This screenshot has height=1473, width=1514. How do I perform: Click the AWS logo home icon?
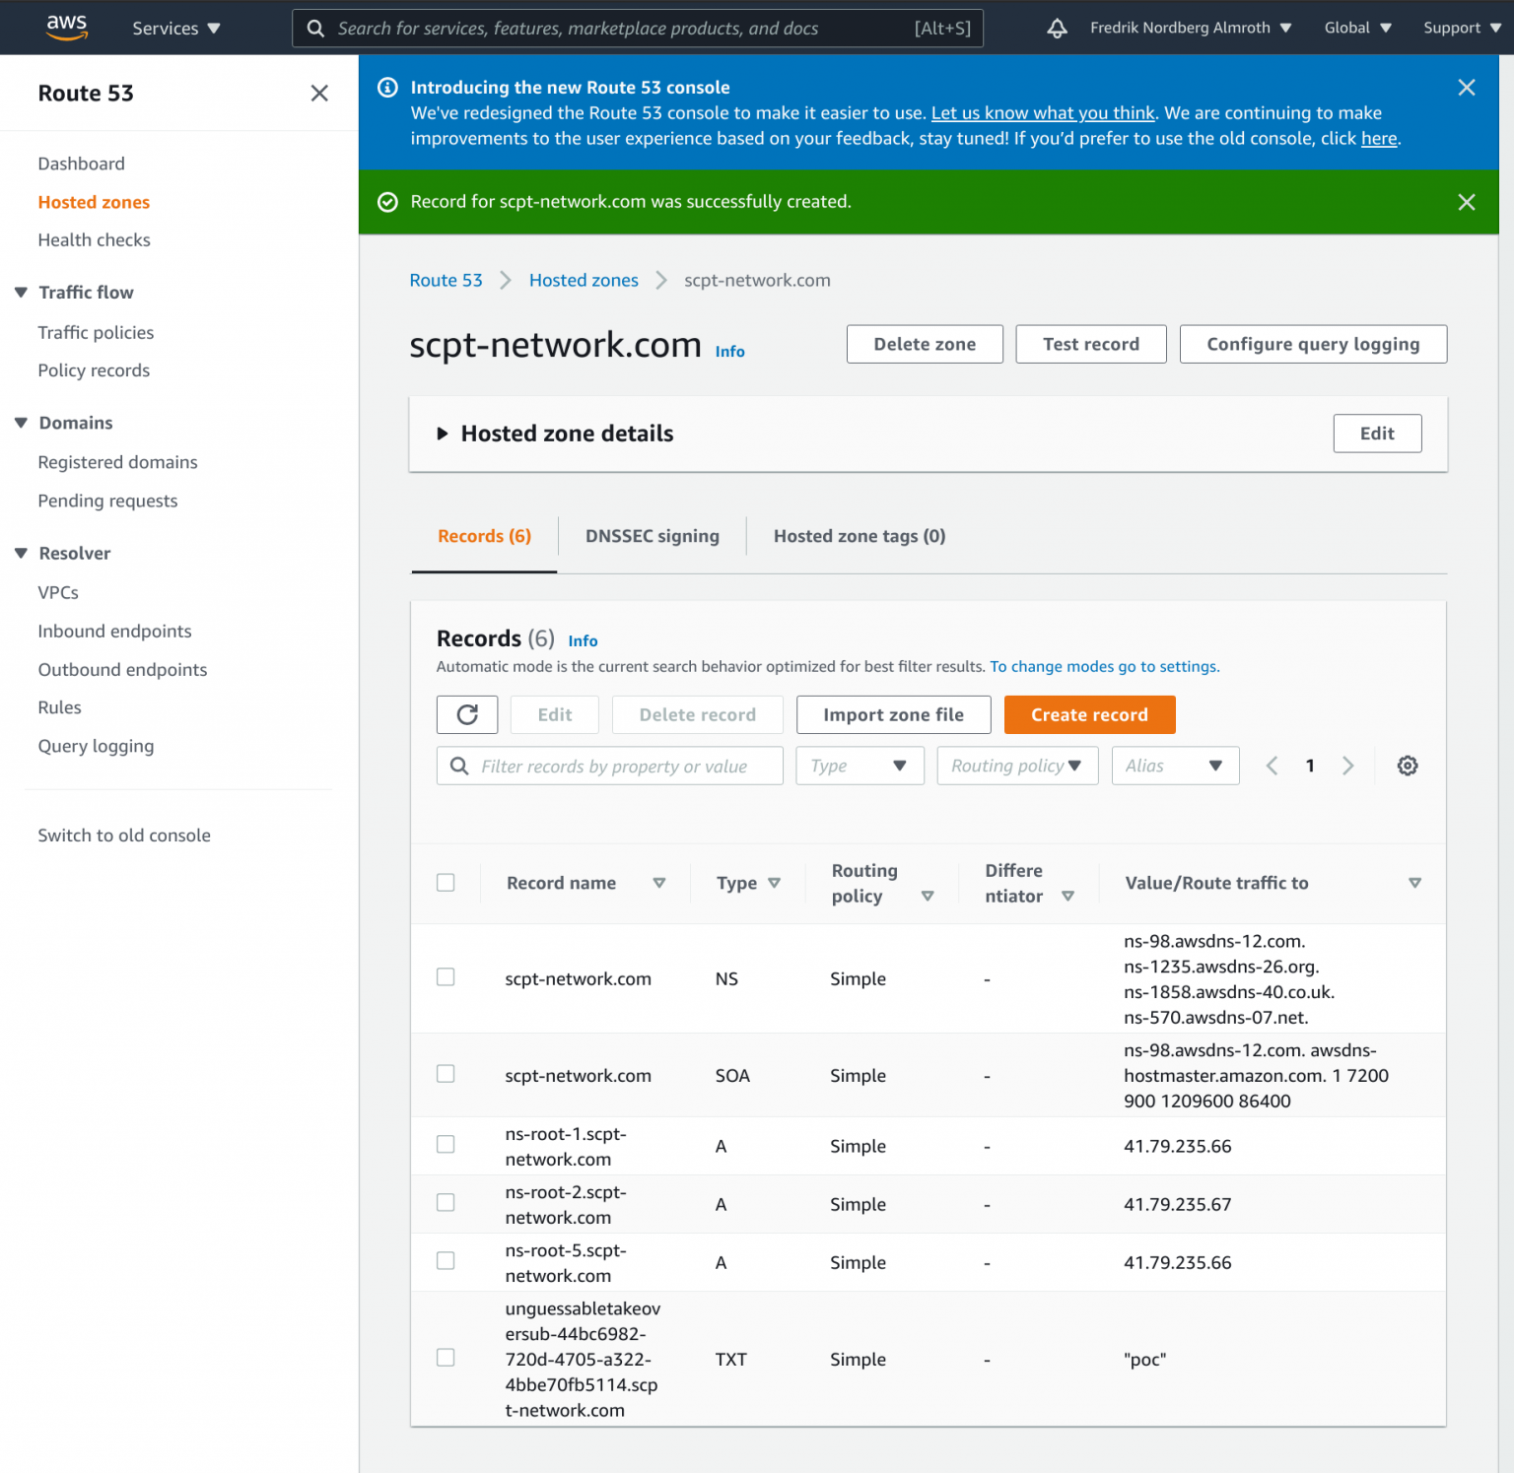point(66,28)
